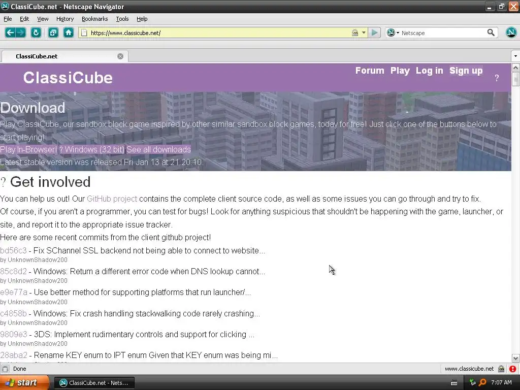Click the keyboard icon in system tray
Screen dimensions: 520x390
pos(454,383)
